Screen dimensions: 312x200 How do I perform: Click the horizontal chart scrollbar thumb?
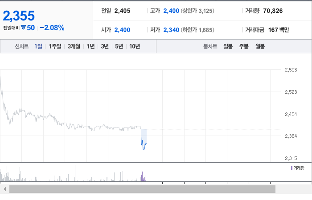(142, 189)
